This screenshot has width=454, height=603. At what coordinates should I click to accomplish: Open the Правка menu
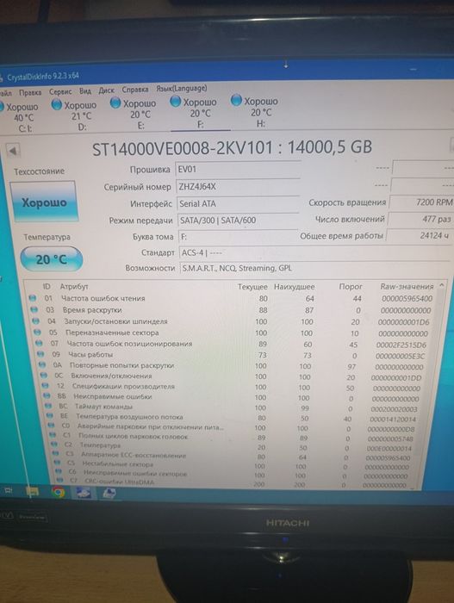click(x=30, y=92)
